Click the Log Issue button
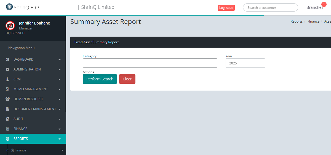331x155 pixels. [x=226, y=8]
